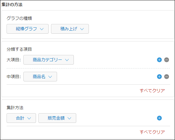Viewport: 175px width, 140px height.
Task: Click the 集計の方法 heading
Action: pyautogui.click(x=12, y=5)
